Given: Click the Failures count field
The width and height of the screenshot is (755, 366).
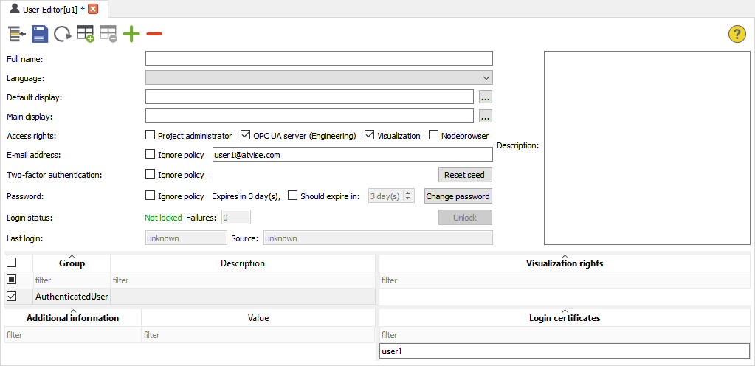Looking at the screenshot, I should 236,217.
